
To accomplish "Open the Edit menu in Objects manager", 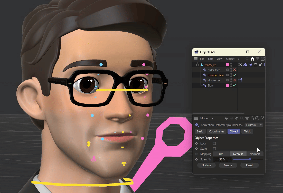I will [210, 59].
